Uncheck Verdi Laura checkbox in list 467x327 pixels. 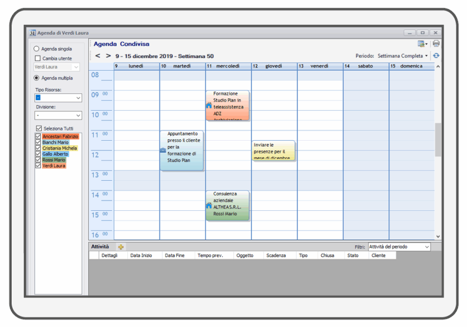point(38,166)
